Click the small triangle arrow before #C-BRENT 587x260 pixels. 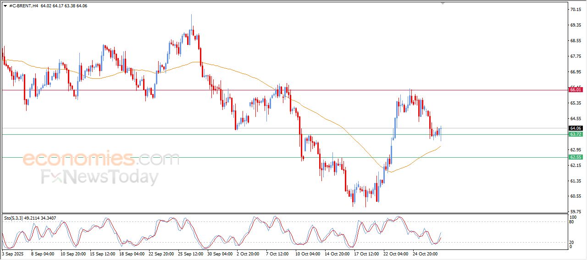pyautogui.click(x=5, y=6)
